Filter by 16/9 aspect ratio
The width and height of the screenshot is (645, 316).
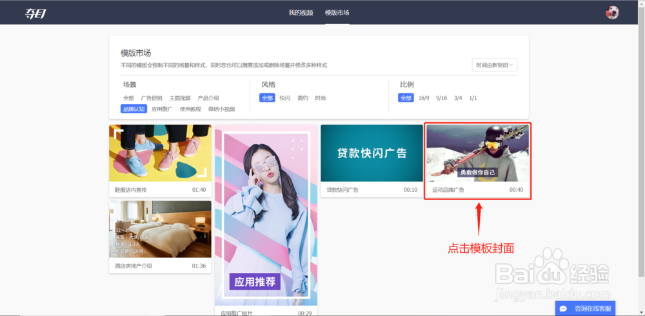424,98
